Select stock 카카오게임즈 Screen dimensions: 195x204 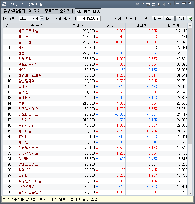28,187
